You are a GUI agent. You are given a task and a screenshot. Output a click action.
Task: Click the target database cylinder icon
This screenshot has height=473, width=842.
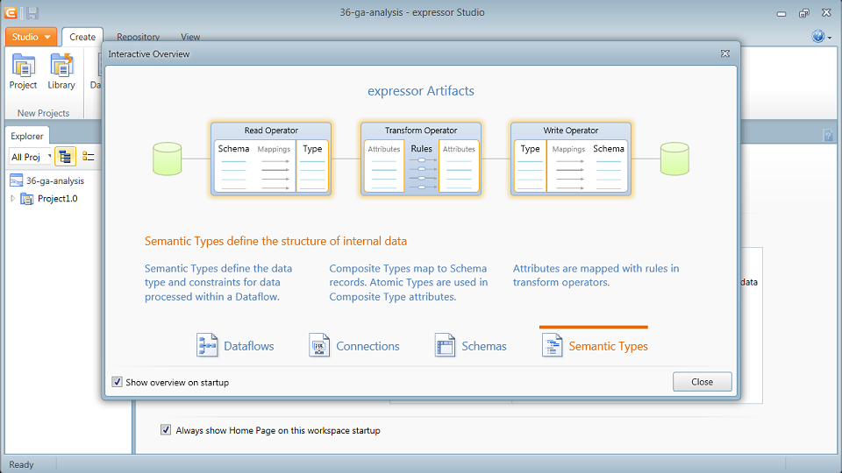point(674,159)
